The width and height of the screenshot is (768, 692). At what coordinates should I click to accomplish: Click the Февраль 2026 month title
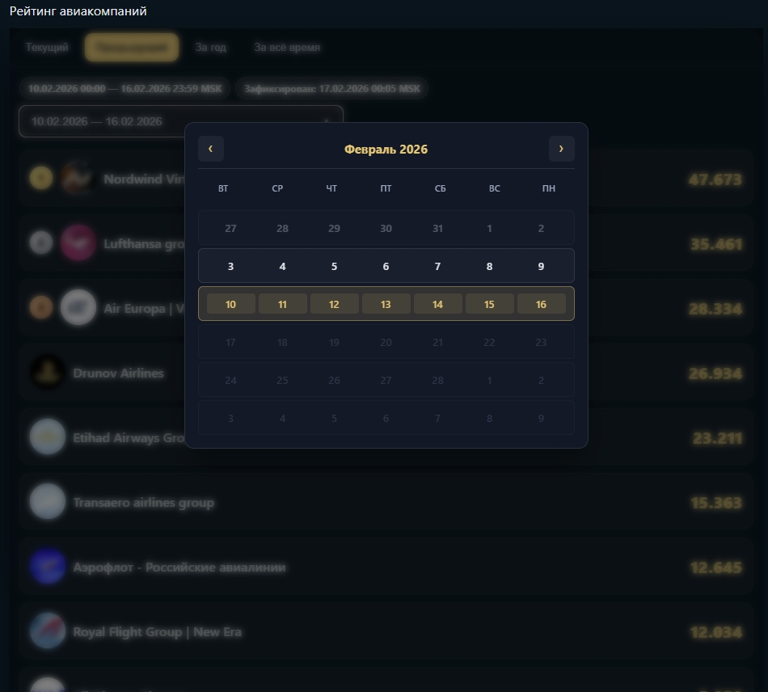click(386, 150)
